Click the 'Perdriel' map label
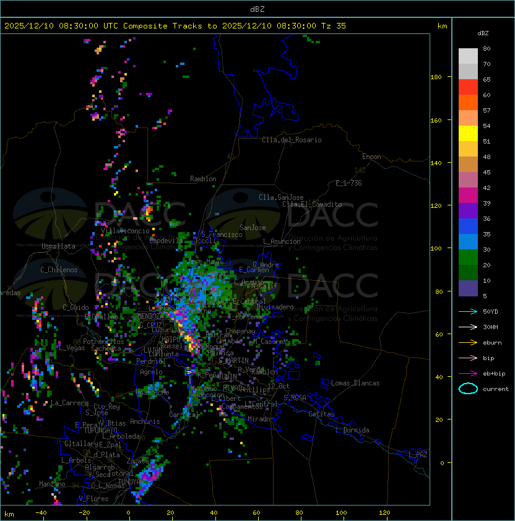This screenshot has height=521, width=515. pyautogui.click(x=150, y=361)
